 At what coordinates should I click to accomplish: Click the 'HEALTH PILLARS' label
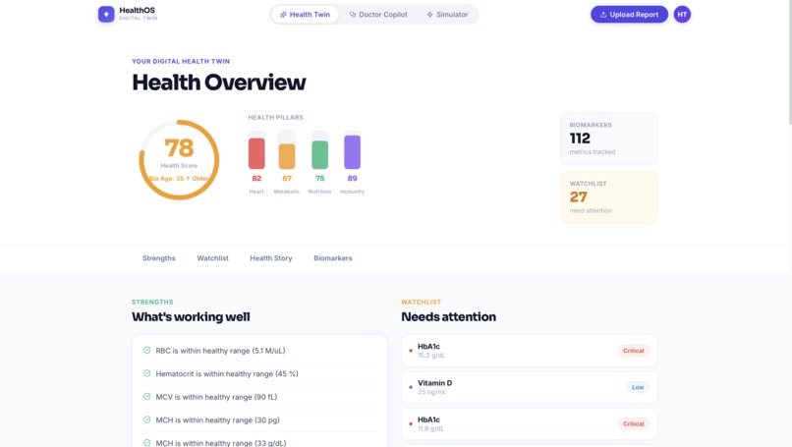coord(275,117)
